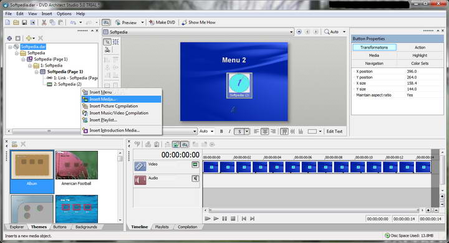This screenshot has width=449, height=243.
Task: Click the Disc Space Used status icon
Action: click(x=387, y=236)
